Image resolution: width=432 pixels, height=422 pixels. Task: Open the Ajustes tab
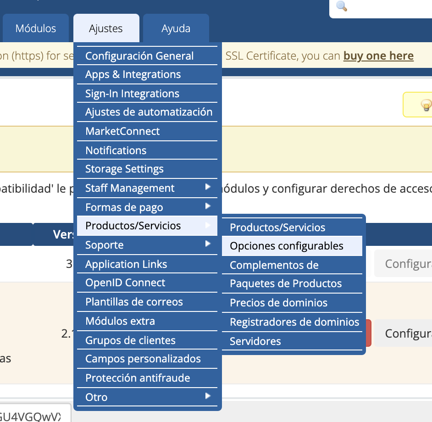pos(106,28)
